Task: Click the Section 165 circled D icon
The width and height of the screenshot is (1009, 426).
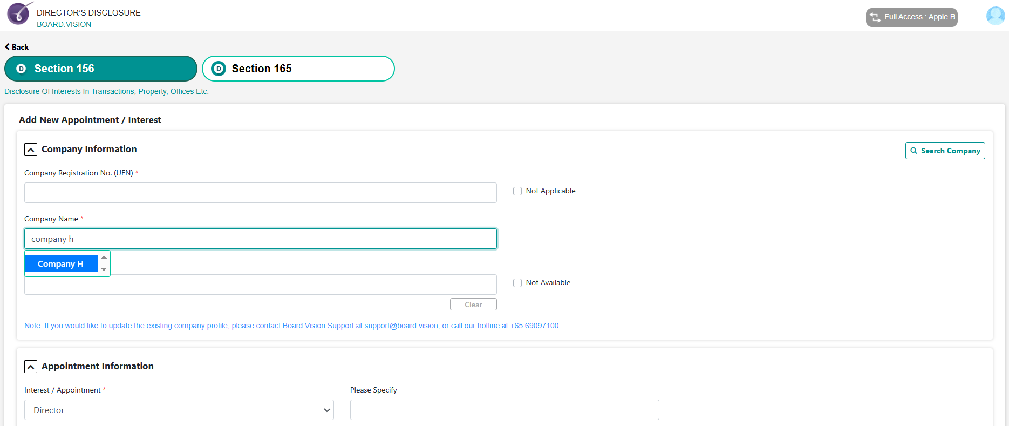Action: pyautogui.click(x=219, y=69)
